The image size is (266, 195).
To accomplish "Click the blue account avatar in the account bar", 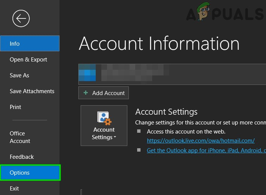I will click(87, 74).
